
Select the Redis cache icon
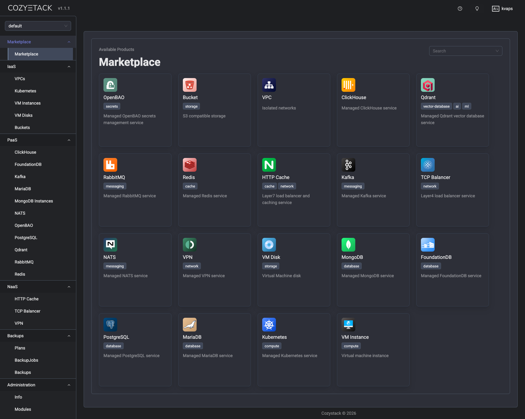pyautogui.click(x=190, y=165)
